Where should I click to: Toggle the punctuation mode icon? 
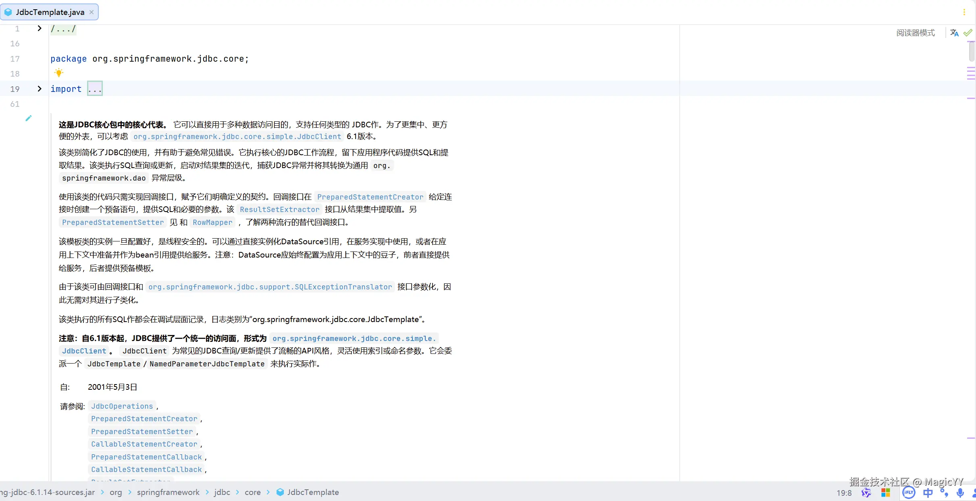(944, 492)
